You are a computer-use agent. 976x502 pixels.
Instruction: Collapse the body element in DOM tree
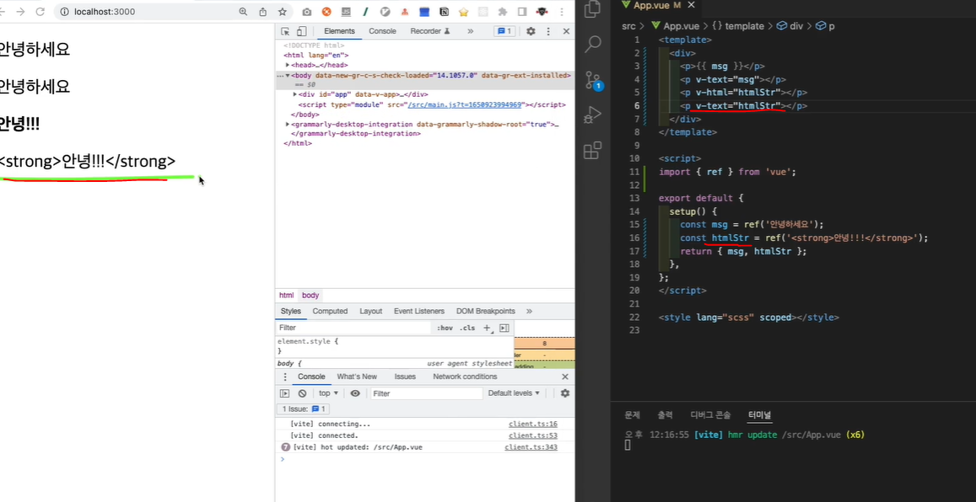click(x=288, y=75)
